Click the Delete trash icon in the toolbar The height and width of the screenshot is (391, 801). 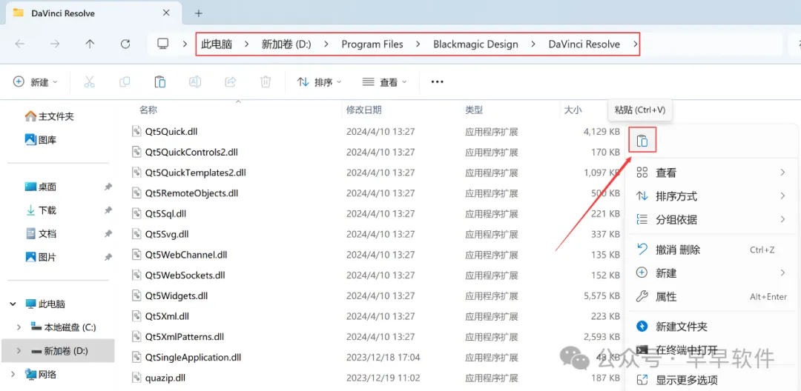pos(265,81)
